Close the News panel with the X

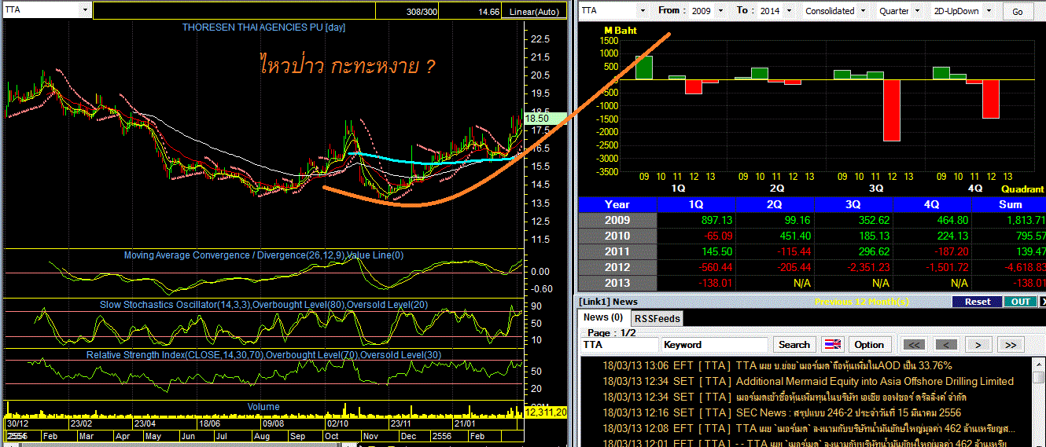1043,302
